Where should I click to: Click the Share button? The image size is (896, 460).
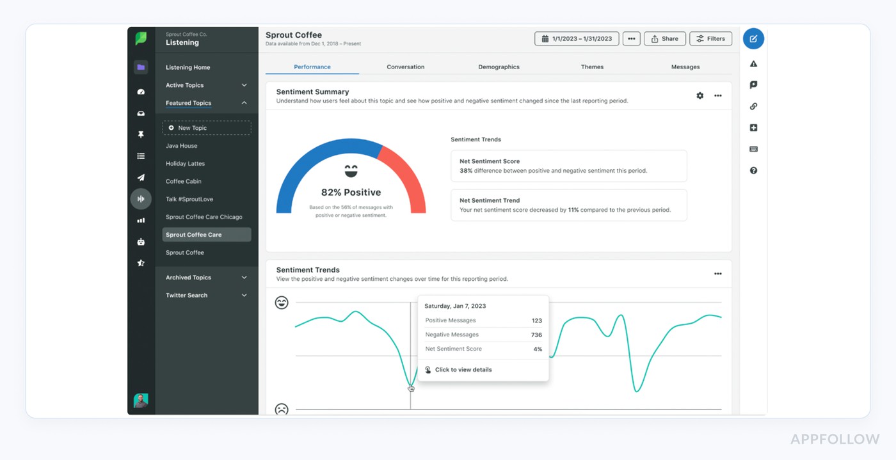(x=665, y=39)
